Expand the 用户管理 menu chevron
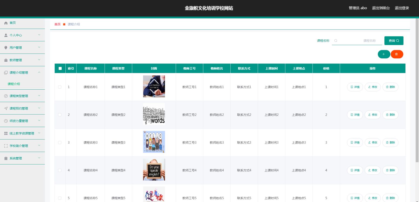Image resolution: width=419 pixels, height=202 pixels. (39, 47)
